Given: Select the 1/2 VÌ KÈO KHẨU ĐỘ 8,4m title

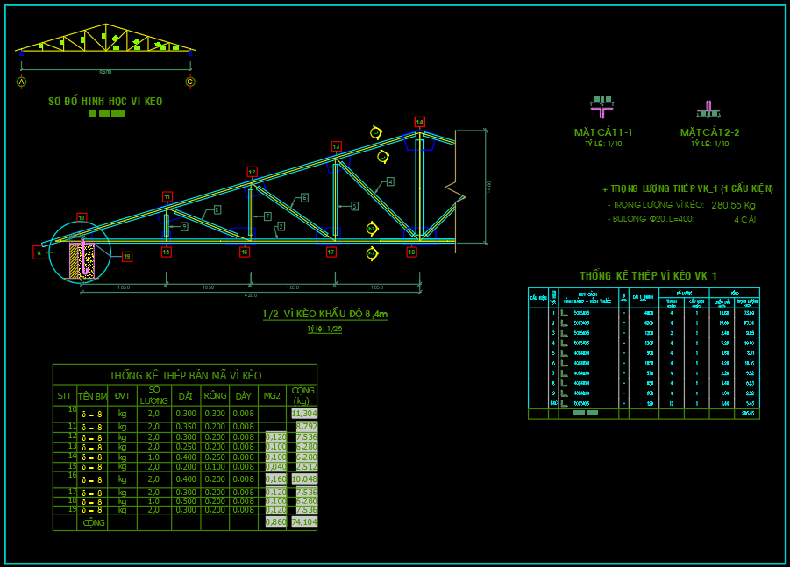Looking at the screenshot, I should click(x=325, y=314).
